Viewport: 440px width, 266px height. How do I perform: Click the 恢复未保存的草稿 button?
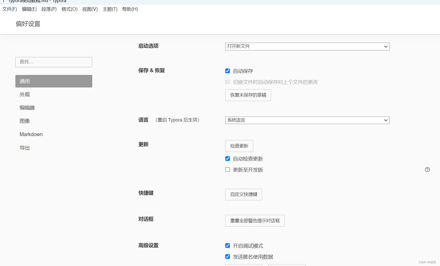(248, 95)
